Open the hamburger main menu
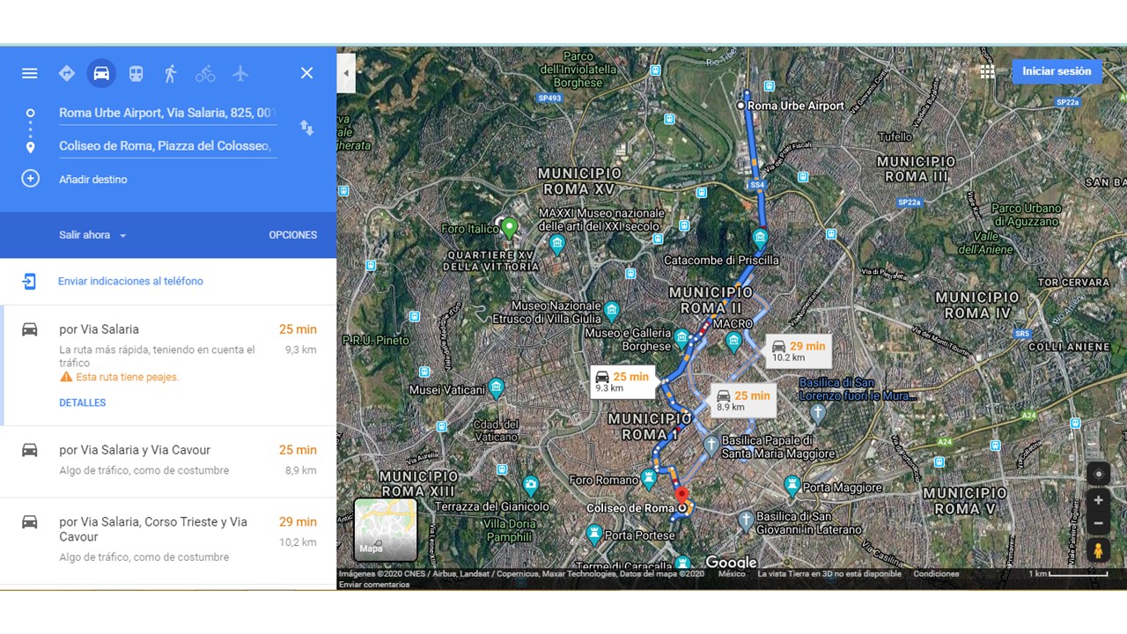1127x634 pixels. [x=30, y=73]
